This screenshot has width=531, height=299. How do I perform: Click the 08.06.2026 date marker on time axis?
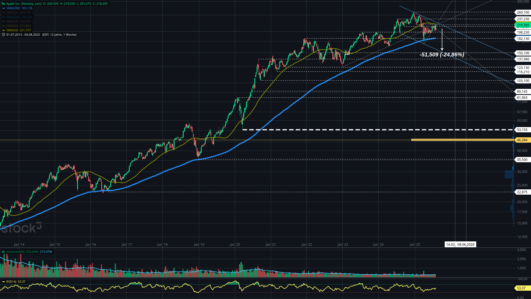point(466,244)
